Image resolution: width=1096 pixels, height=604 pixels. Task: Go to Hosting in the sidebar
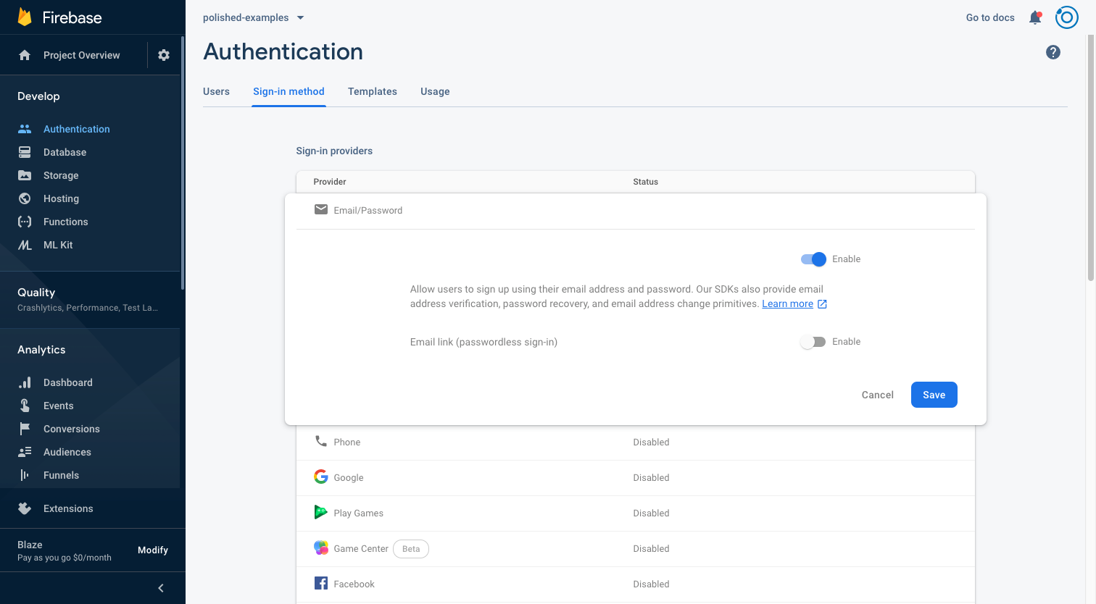point(61,198)
